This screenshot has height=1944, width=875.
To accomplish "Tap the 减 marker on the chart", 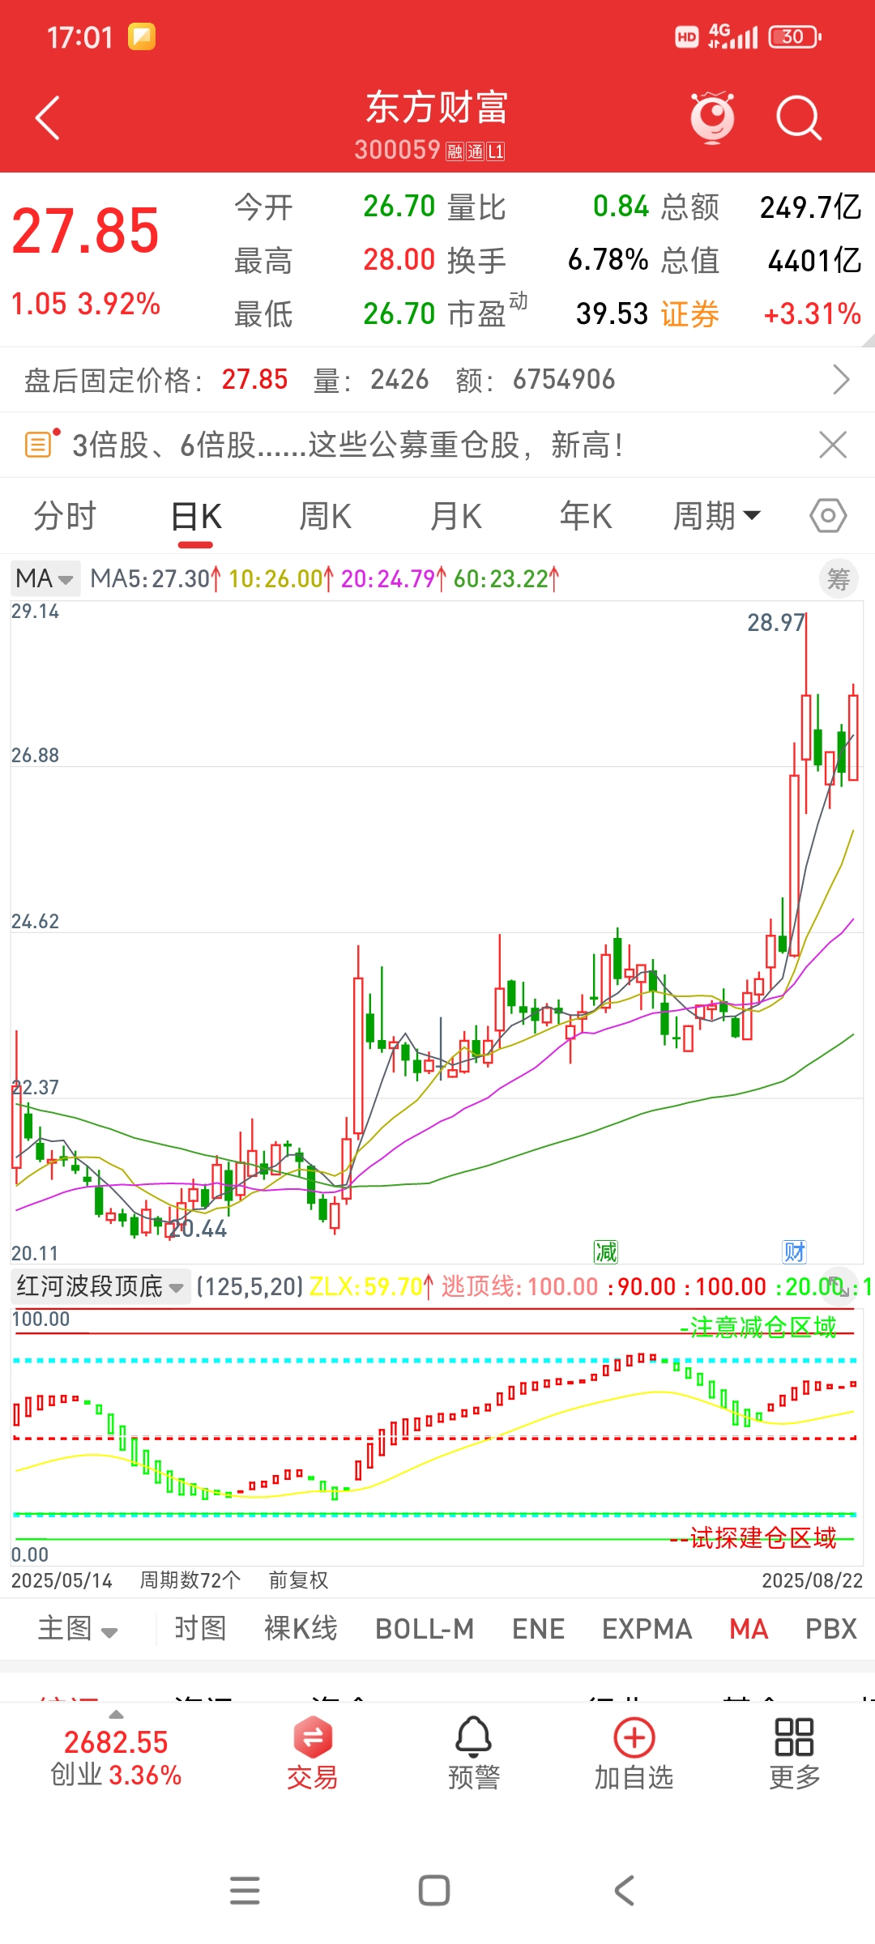I will (x=605, y=1251).
